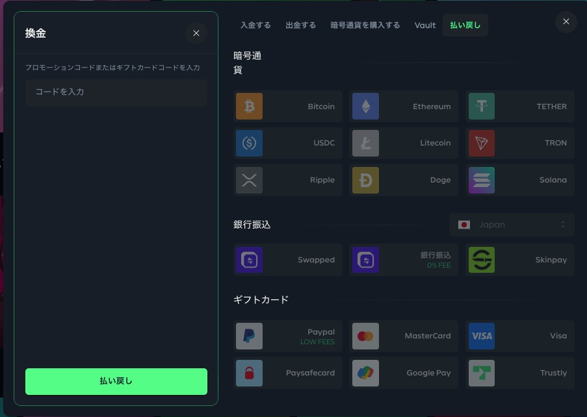Click the country selector up-down arrows
Screen dimensions: 587x417
[x=563, y=224]
